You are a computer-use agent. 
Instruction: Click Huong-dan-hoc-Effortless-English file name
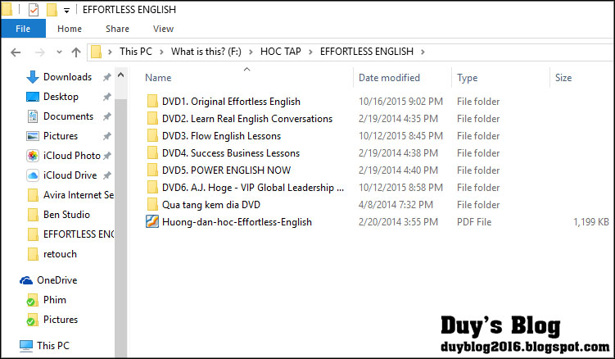pos(237,222)
